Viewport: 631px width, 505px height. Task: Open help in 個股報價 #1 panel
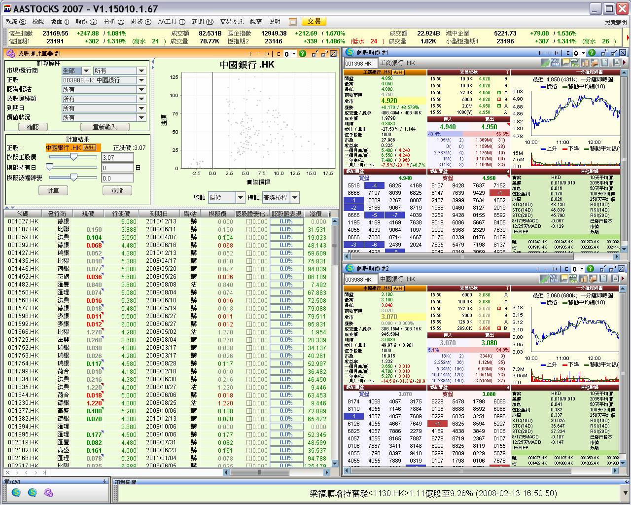(x=592, y=53)
